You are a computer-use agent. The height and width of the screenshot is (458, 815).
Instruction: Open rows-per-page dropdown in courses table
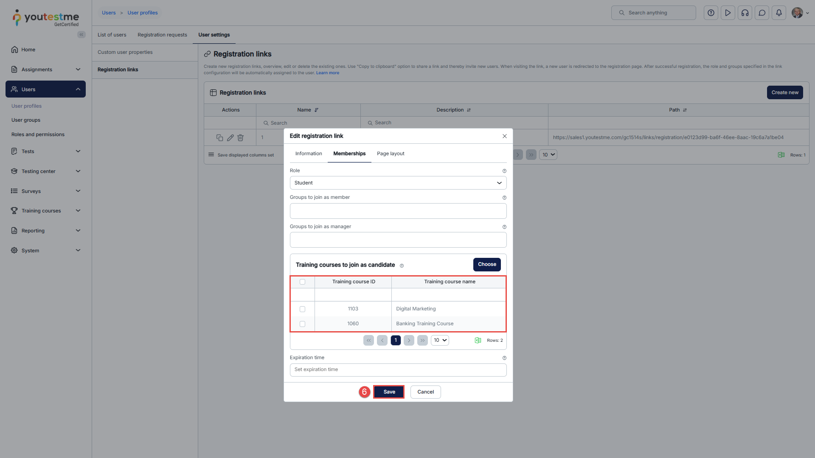[440, 341]
